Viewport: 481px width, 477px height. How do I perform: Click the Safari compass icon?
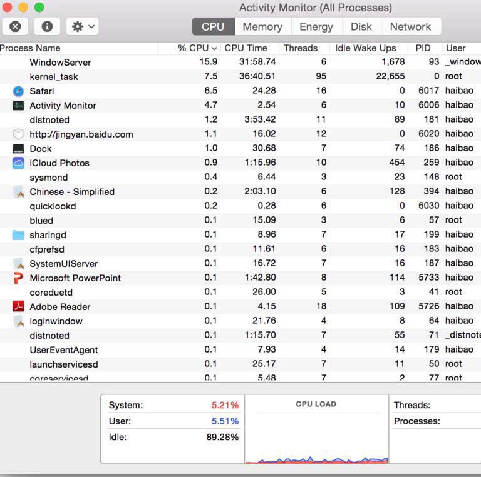coord(18,91)
